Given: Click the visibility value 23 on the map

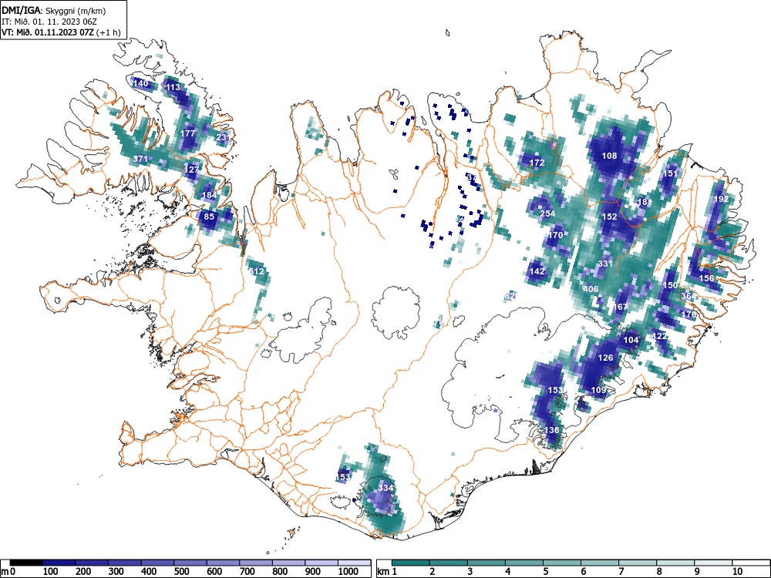Looking at the screenshot, I should pos(222,137).
